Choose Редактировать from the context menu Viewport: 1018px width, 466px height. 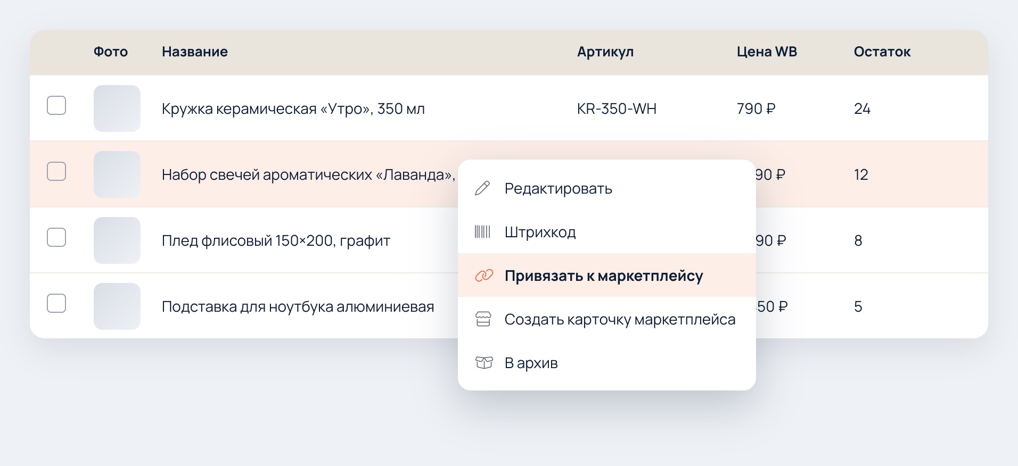pos(607,188)
